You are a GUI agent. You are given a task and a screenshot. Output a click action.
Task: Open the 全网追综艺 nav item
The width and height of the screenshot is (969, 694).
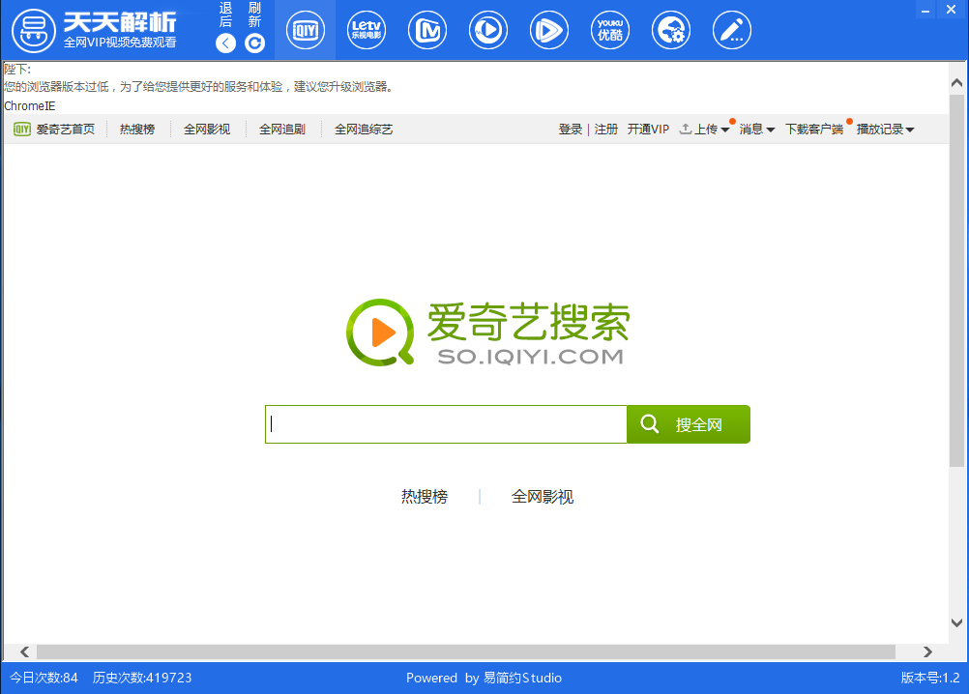pyautogui.click(x=364, y=130)
